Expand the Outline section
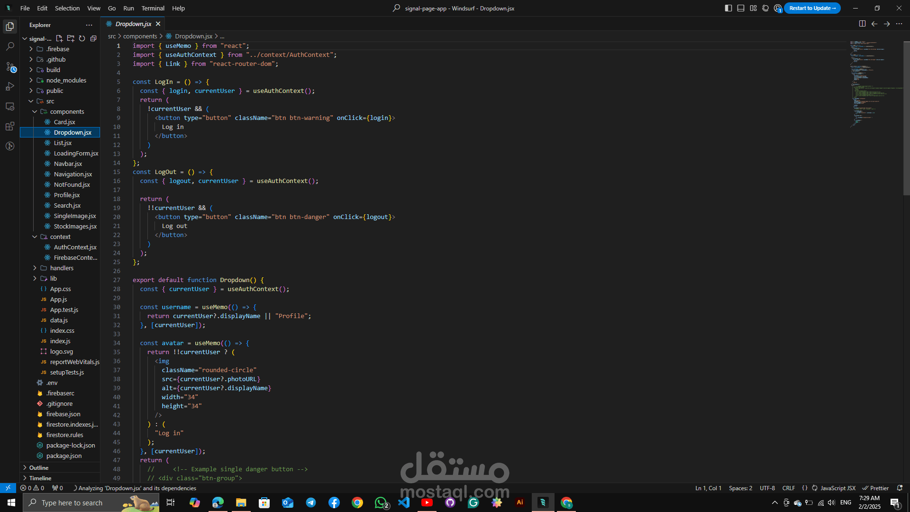The width and height of the screenshot is (910, 512). pyautogui.click(x=39, y=467)
